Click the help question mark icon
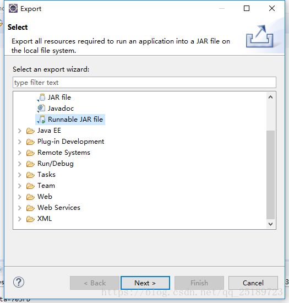The height and width of the screenshot is (303, 289). click(19, 282)
